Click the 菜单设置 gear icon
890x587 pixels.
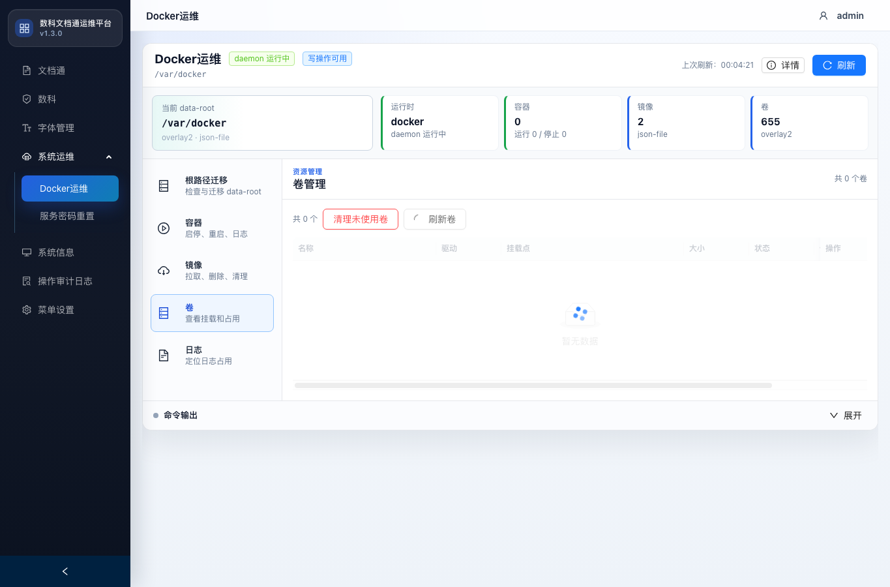(x=27, y=310)
